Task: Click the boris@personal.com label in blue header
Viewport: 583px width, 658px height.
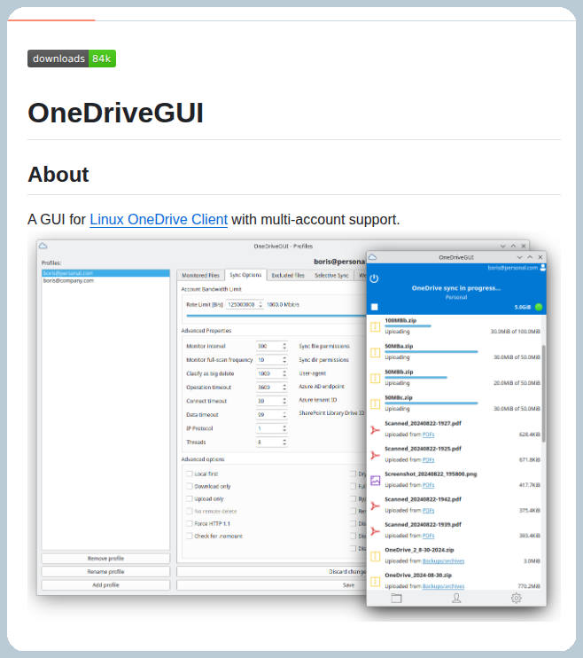Action: tap(512, 268)
